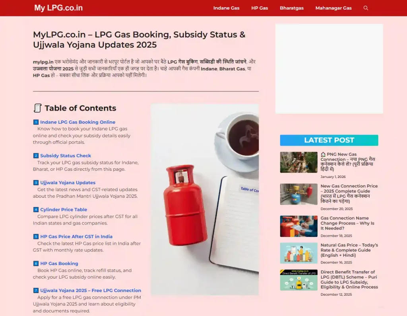This screenshot has height=316, width=407.
Task: Click the number 7 badge before Ujjwala Yojana 2025
Action: point(36,290)
